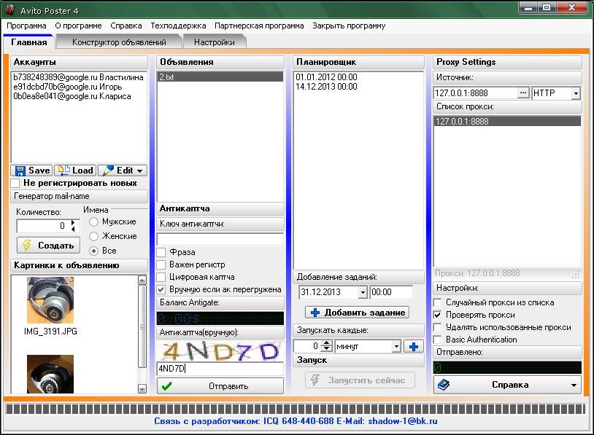Enable Случайный прокси из списка checkbox
Viewport: 594px width, 435px height.
coord(438,302)
